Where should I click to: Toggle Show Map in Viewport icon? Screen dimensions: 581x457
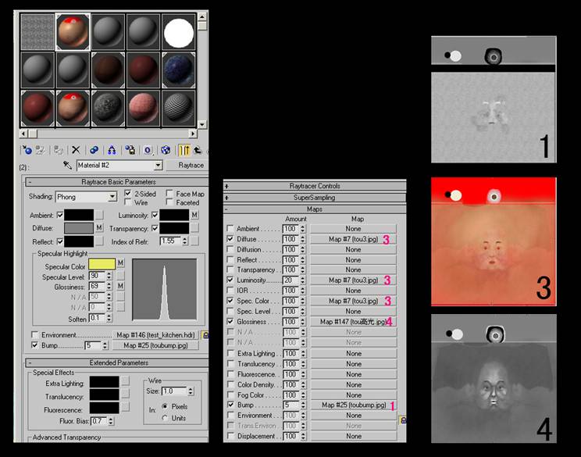click(x=166, y=149)
